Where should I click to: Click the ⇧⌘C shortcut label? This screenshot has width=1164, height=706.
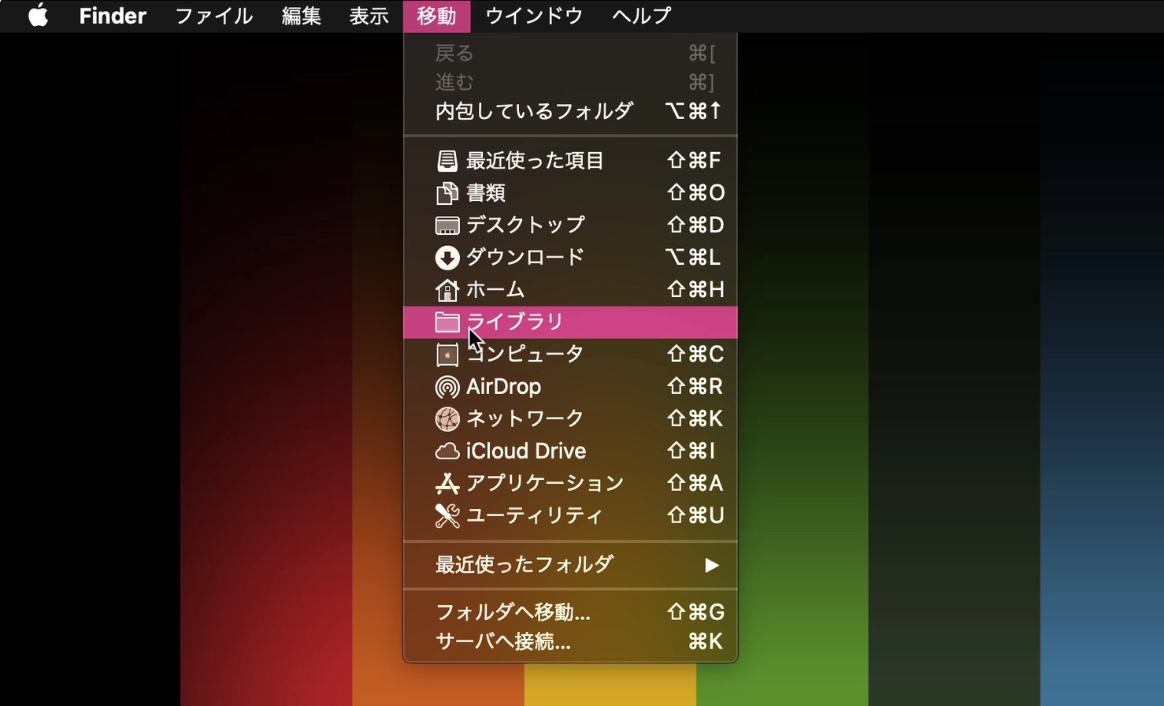[x=695, y=355]
